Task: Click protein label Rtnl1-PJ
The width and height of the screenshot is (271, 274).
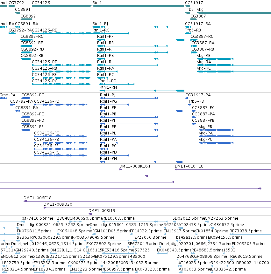Action: pos(108,95)
